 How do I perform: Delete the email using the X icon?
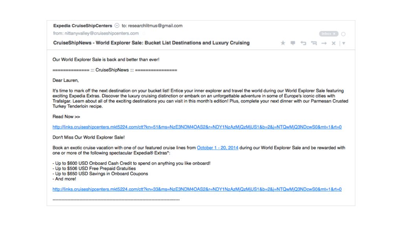click(334, 43)
